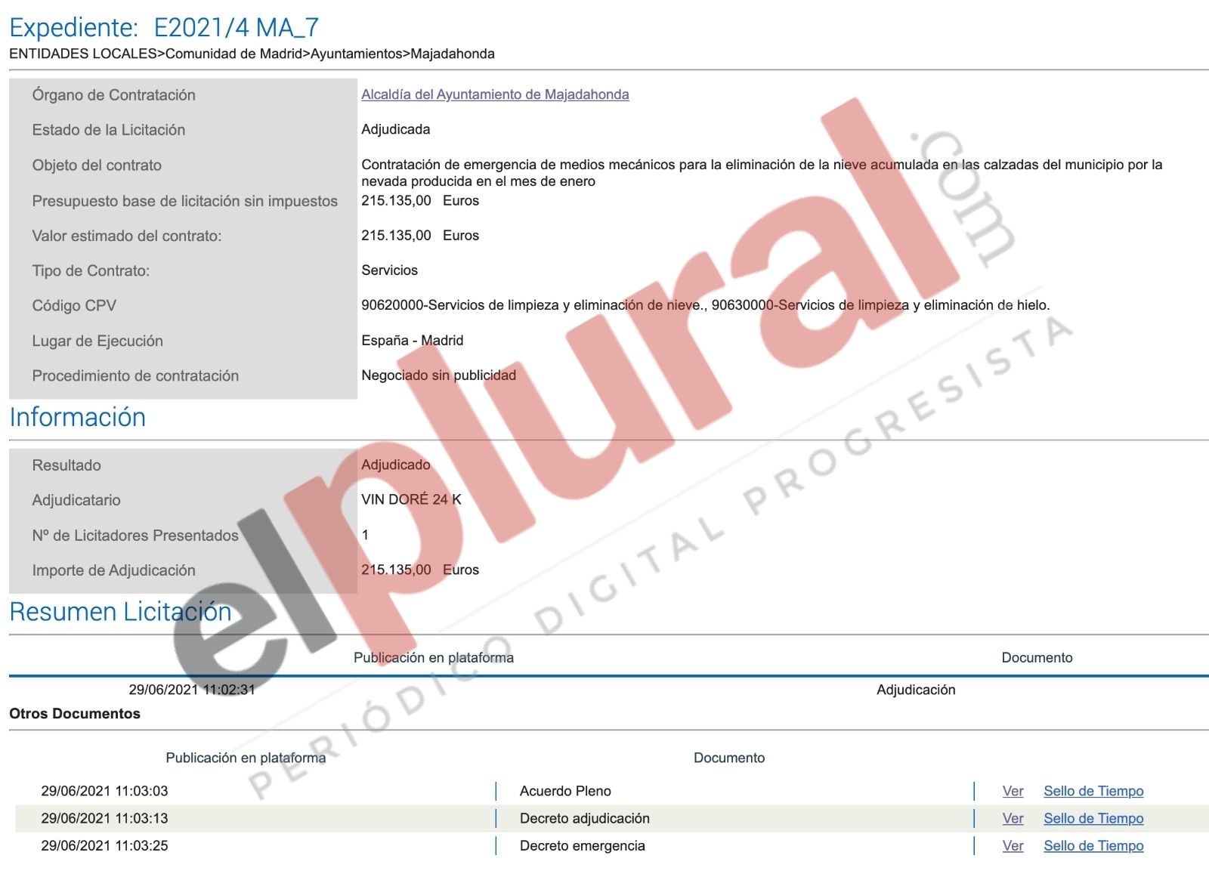The height and width of the screenshot is (874, 1209).
Task: Click the Estado de la Licitación label
Action: pos(108,130)
